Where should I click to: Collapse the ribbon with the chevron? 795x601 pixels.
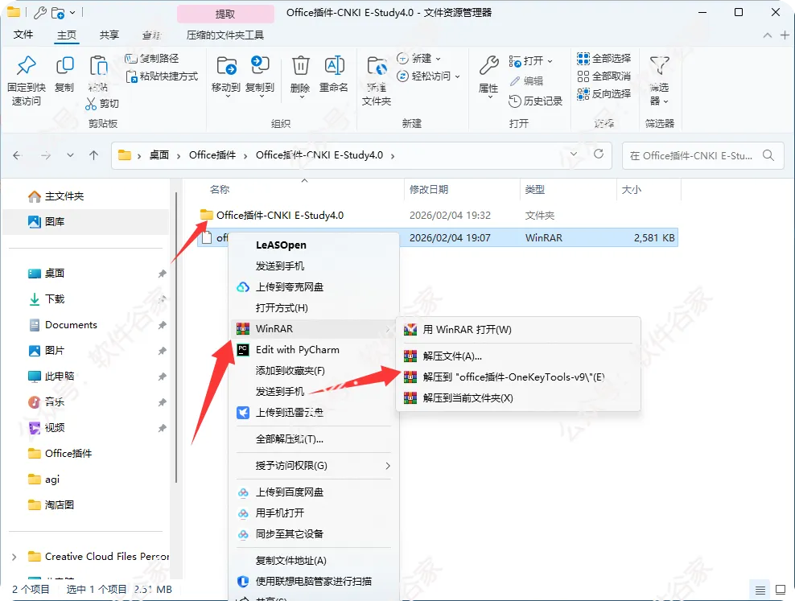(768, 35)
